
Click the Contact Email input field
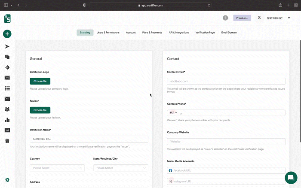pyautogui.click(x=226, y=81)
